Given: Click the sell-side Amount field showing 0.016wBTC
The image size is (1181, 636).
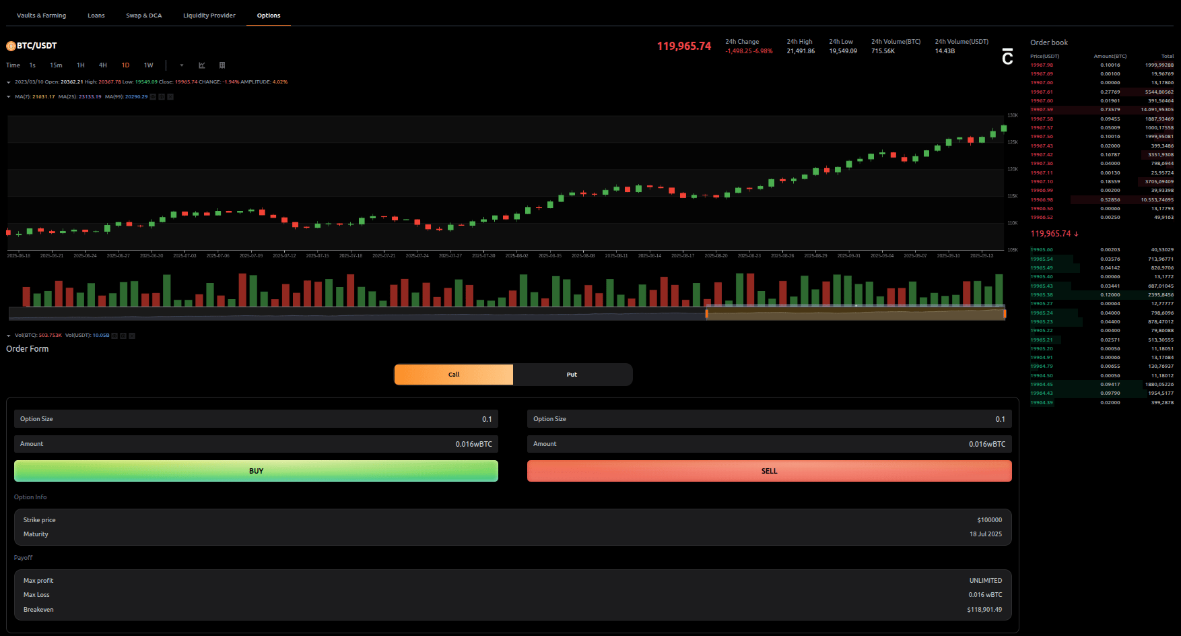Looking at the screenshot, I should tap(770, 444).
